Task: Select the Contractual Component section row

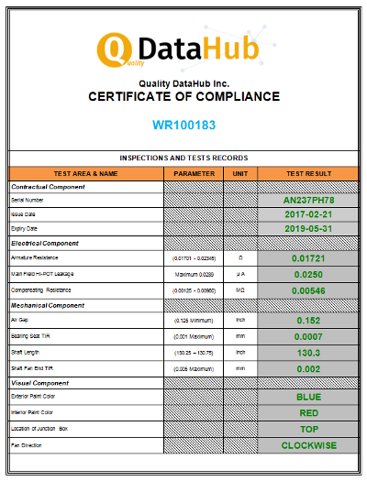Action: coord(183,187)
